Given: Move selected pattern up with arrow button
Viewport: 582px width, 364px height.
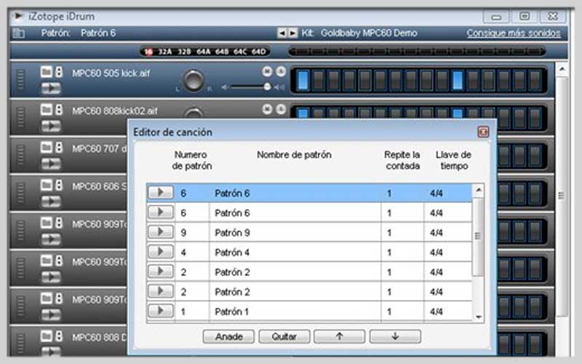Looking at the screenshot, I should pos(339,336).
